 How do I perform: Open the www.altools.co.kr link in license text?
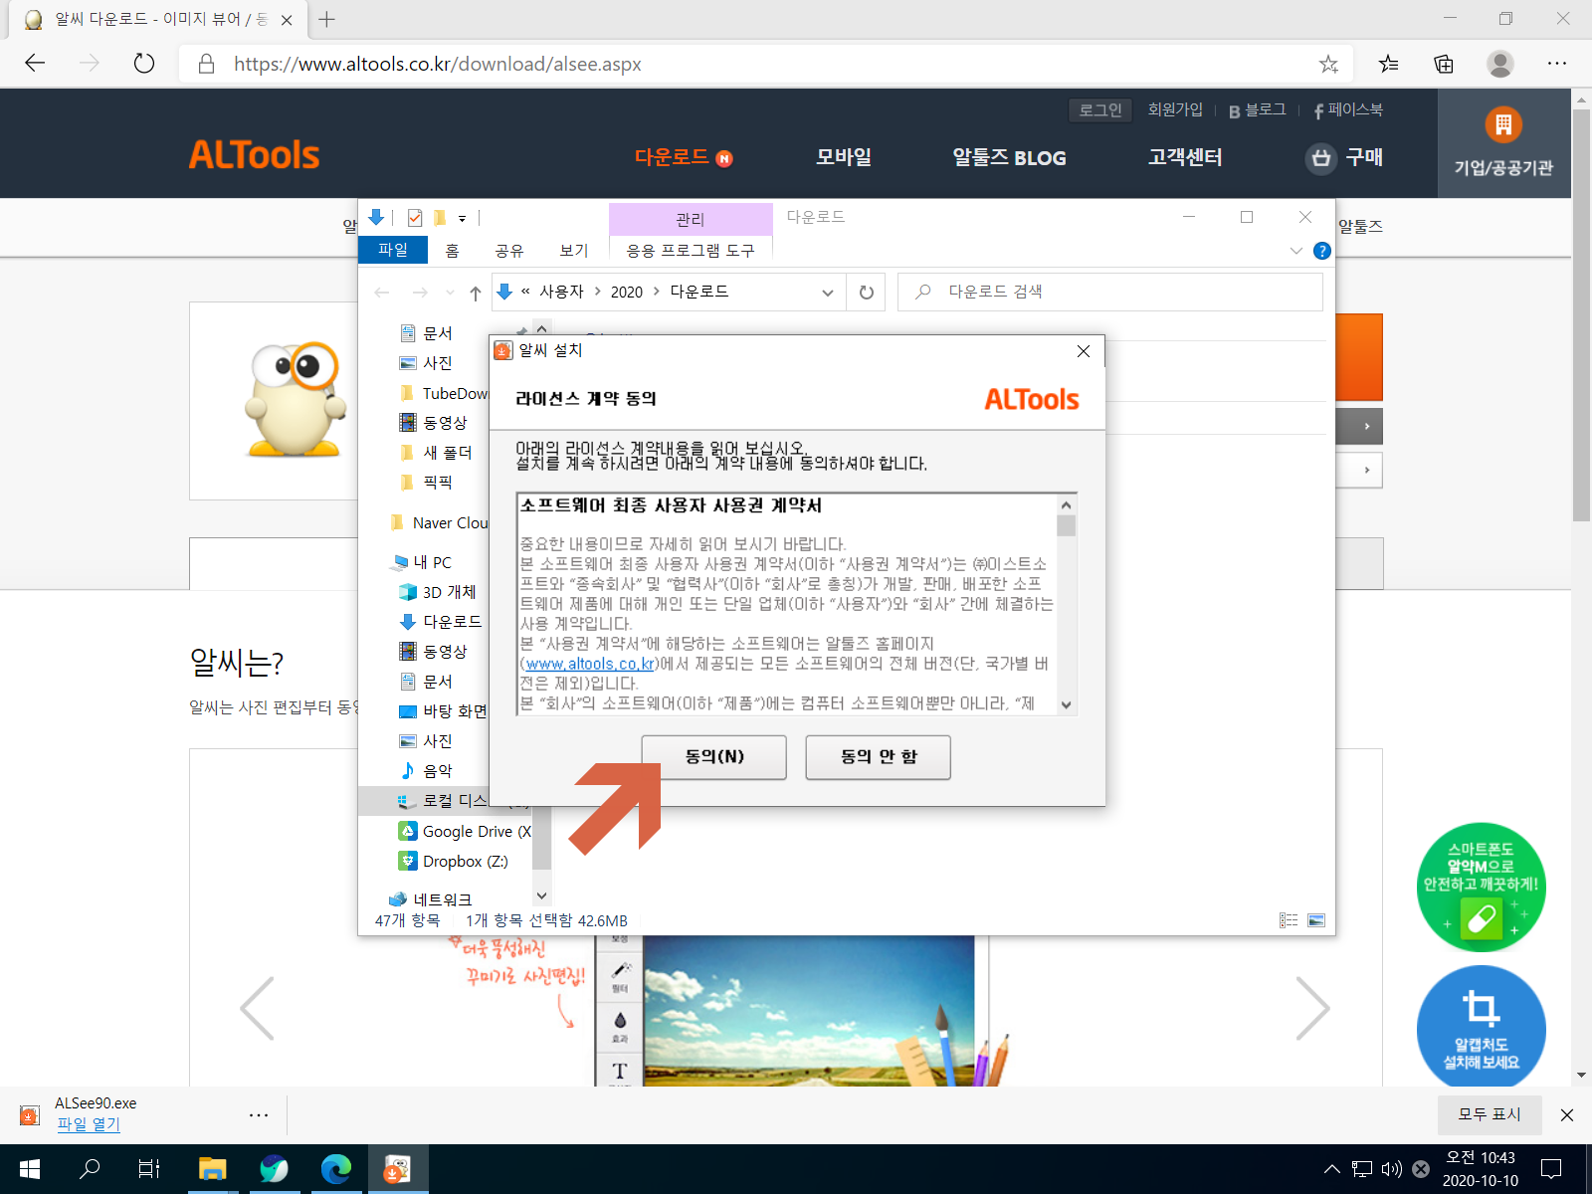coord(590,664)
